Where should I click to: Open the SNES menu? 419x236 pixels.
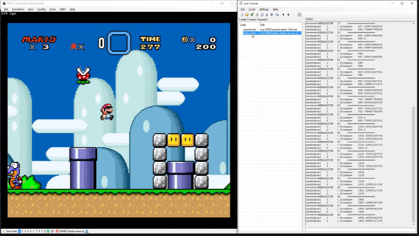(x=63, y=10)
